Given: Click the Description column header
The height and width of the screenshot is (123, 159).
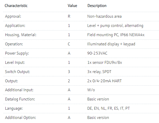Looking at the screenshot, I should click(x=97, y=6).
